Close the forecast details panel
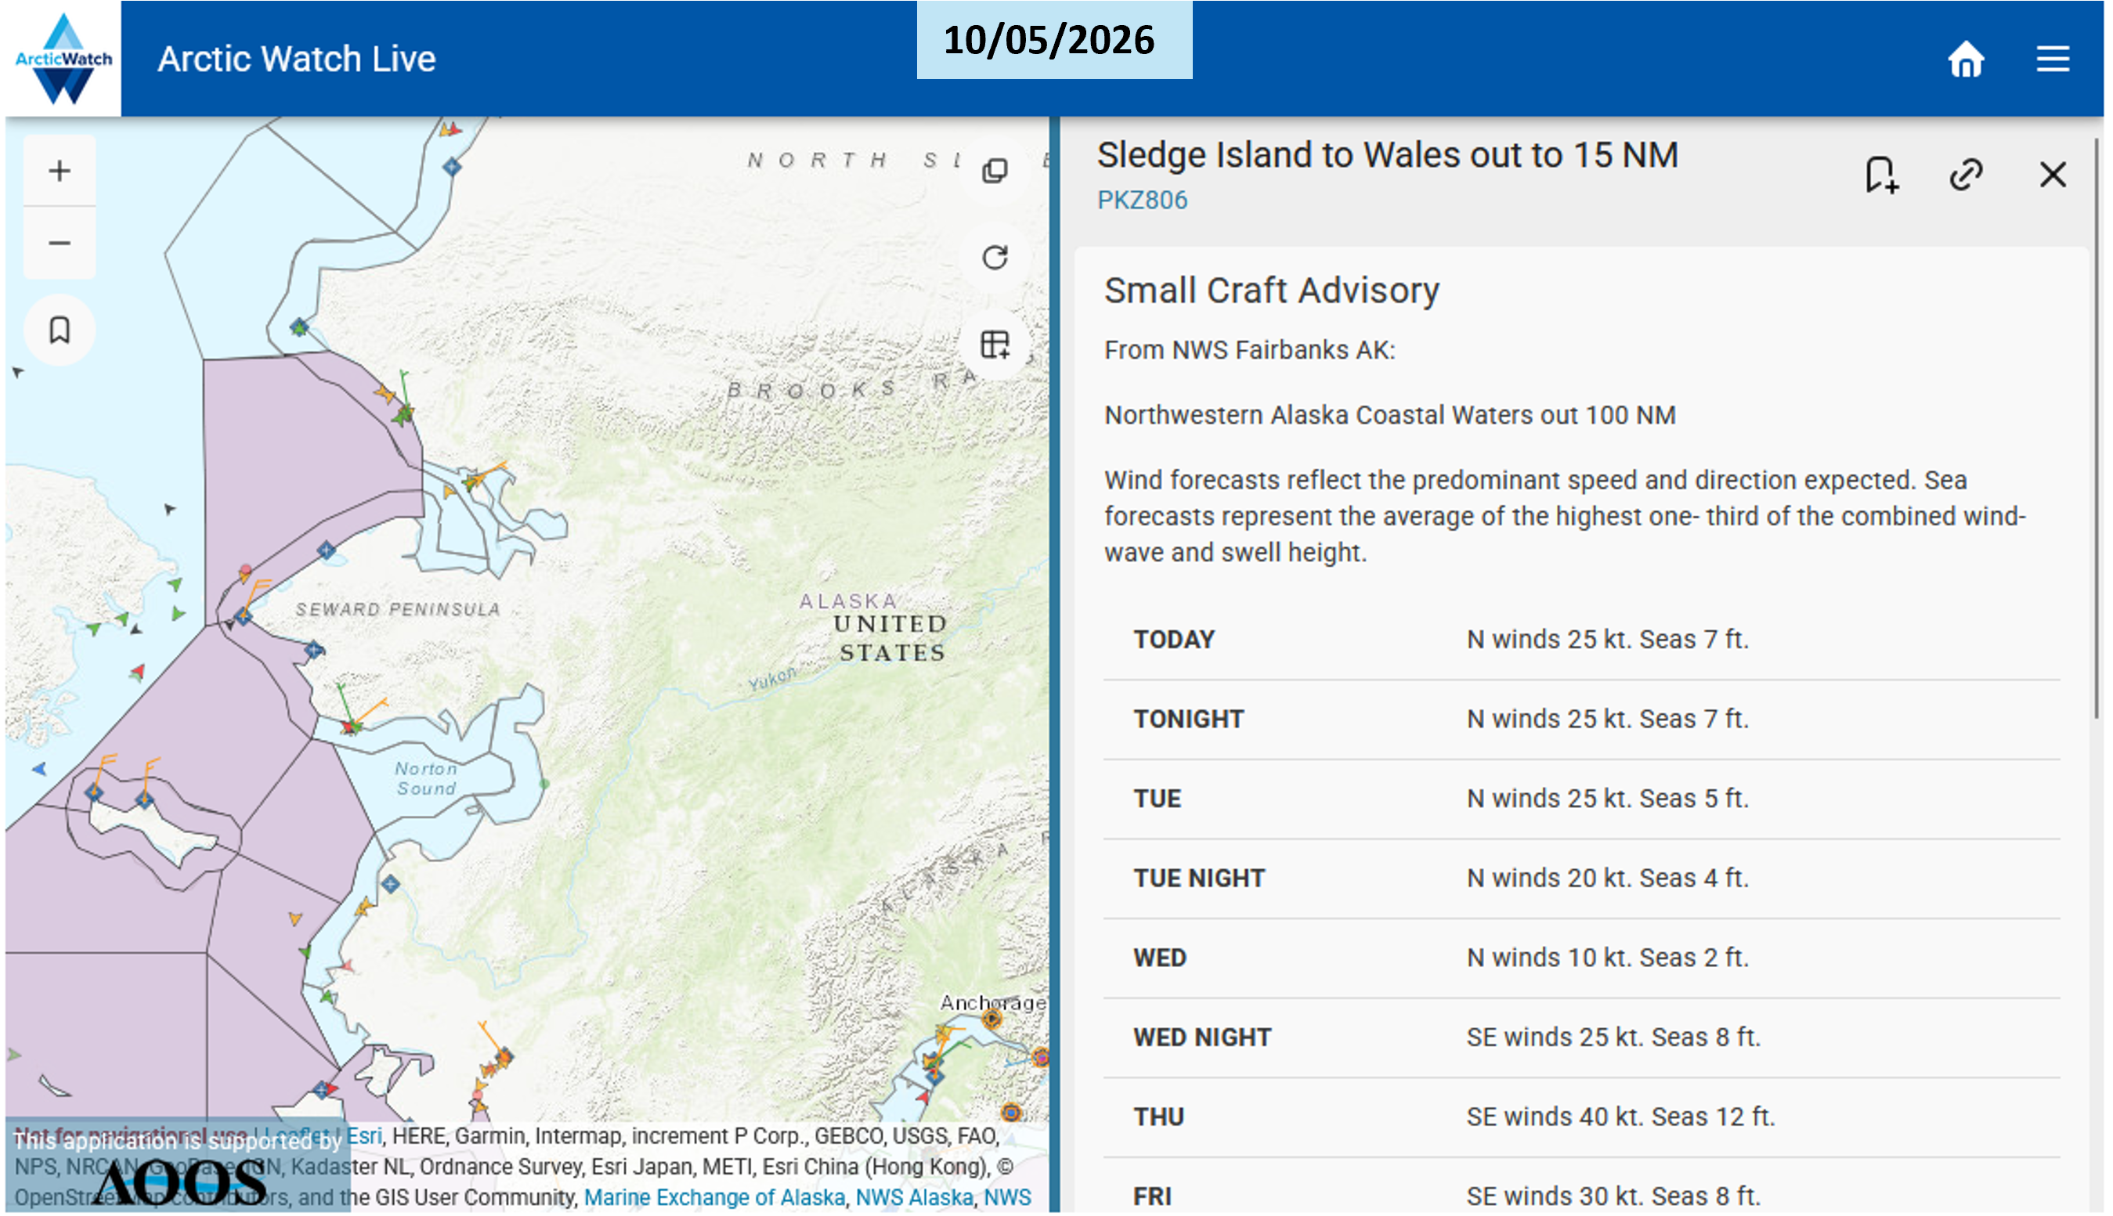 pos(2052,175)
